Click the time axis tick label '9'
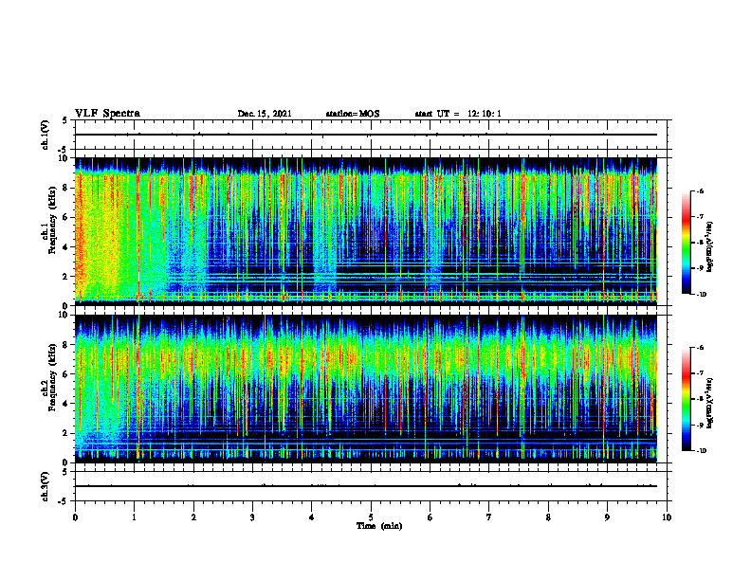 point(607,517)
